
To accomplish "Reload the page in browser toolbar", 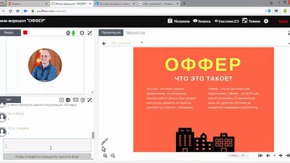I will tap(10, 11).
